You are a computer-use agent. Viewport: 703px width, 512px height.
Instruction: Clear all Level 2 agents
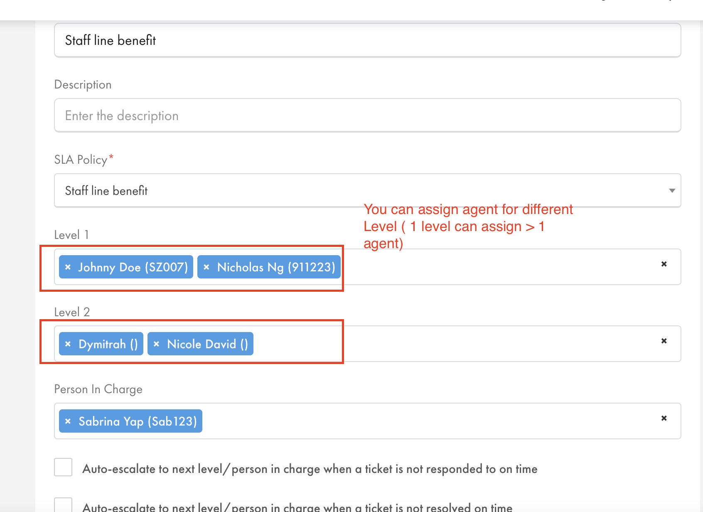click(x=664, y=341)
